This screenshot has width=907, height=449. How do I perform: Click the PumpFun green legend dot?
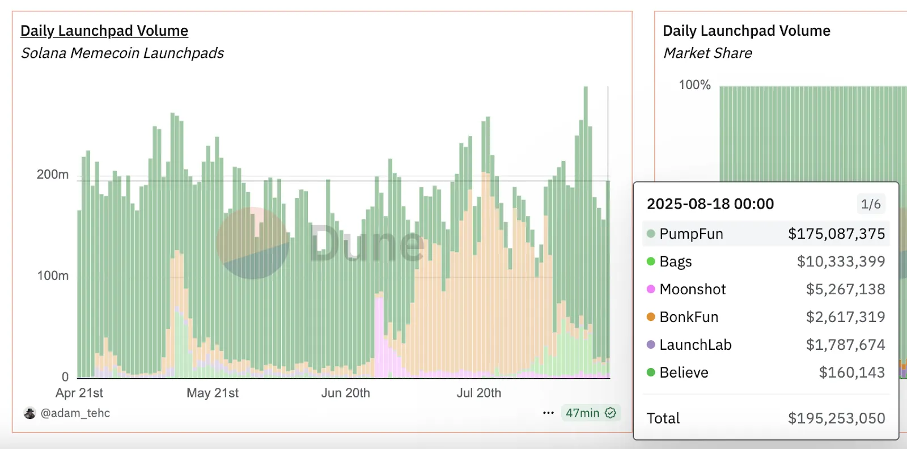[x=651, y=234]
